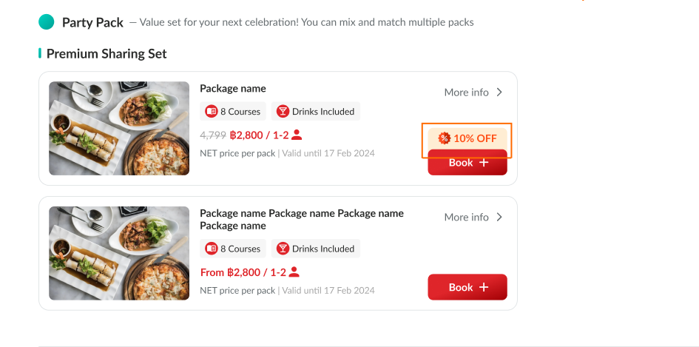Open the second package's food thumbnail

(119, 253)
